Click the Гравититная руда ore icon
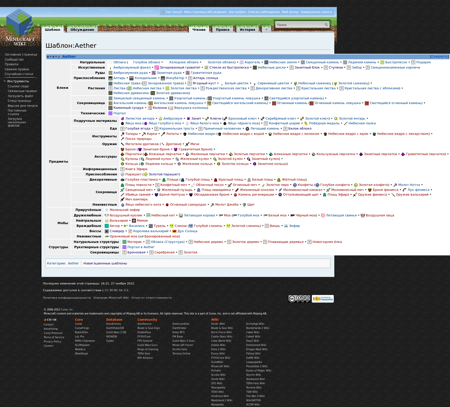The image size is (450, 407). [x=188, y=73]
